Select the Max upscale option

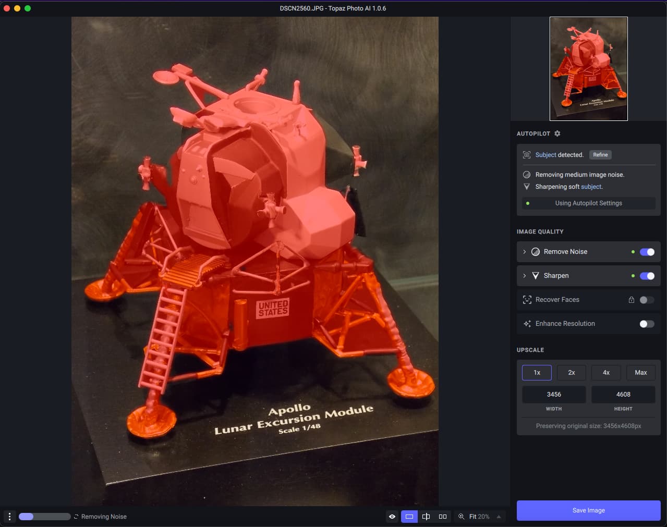click(640, 373)
